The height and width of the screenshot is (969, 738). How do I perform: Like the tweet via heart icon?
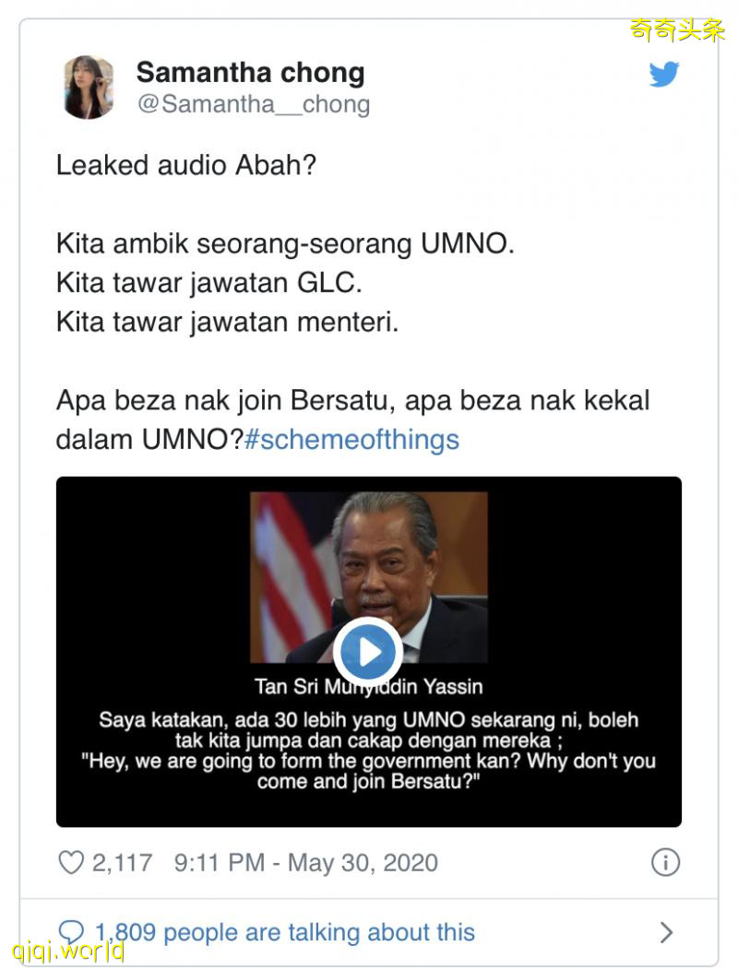[70, 862]
